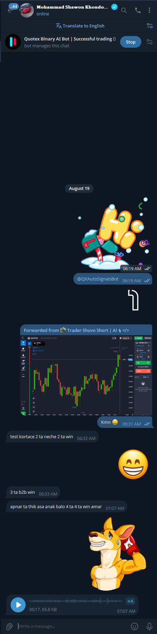
Task: Open the emoji picker
Action: [x=134, y=626]
